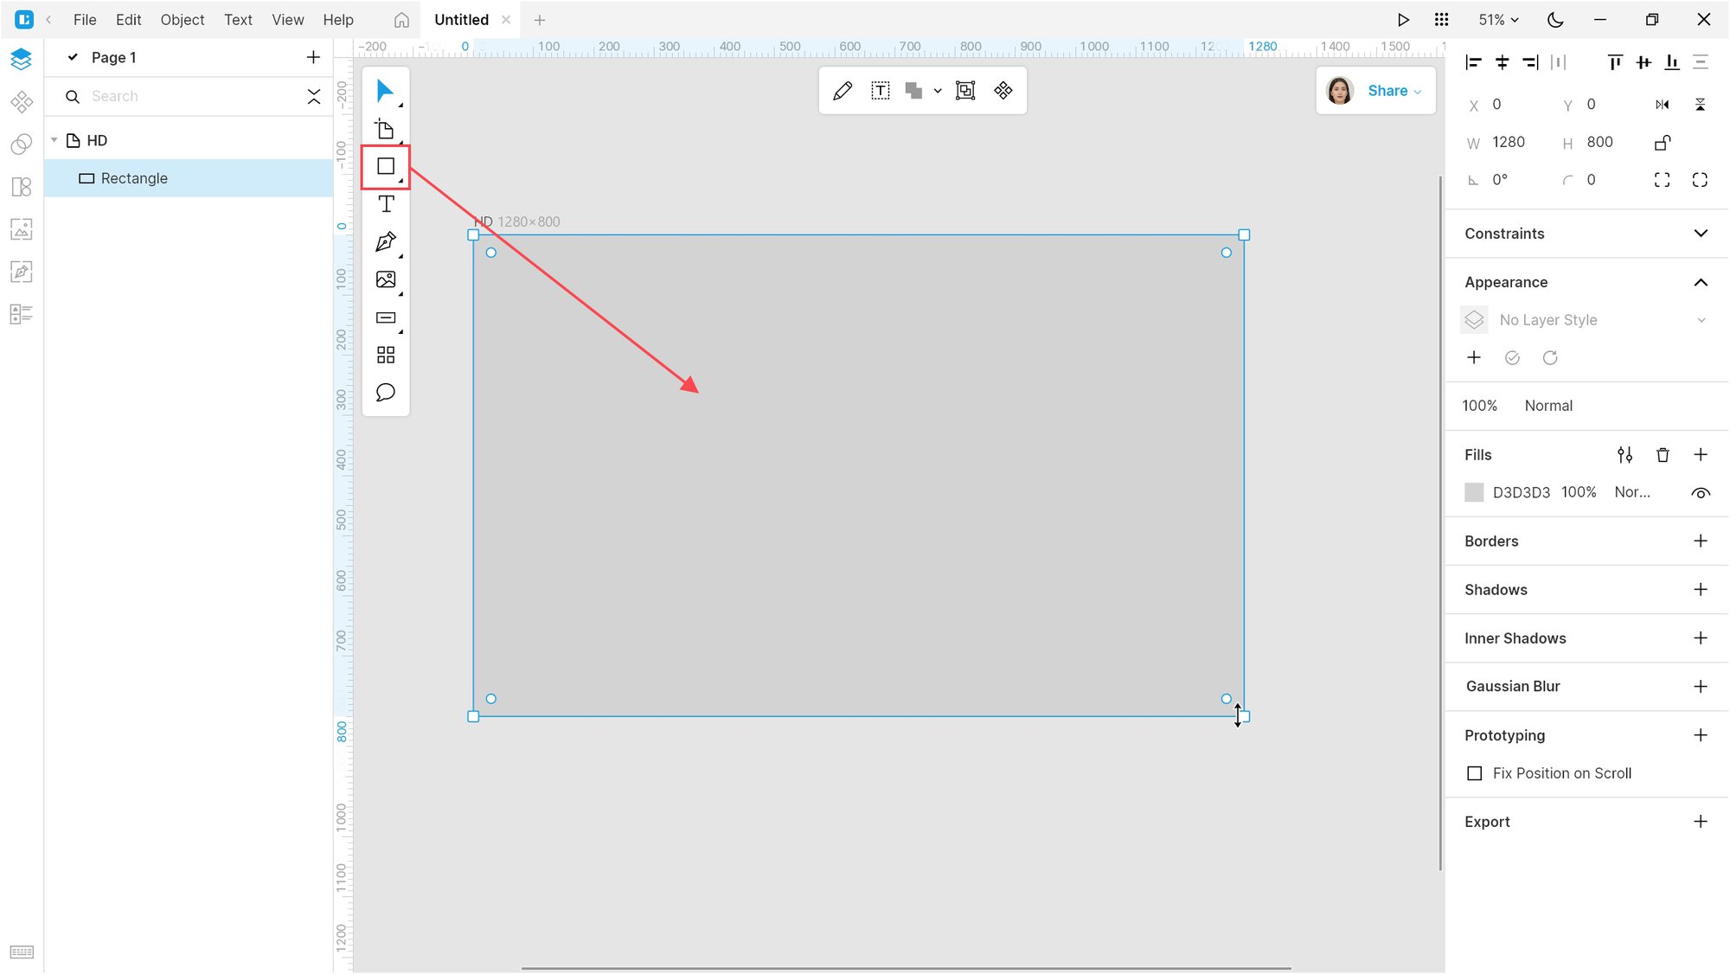Screen dimensions: 1730x974
Task: Click the pencil edit icon
Action: point(843,91)
